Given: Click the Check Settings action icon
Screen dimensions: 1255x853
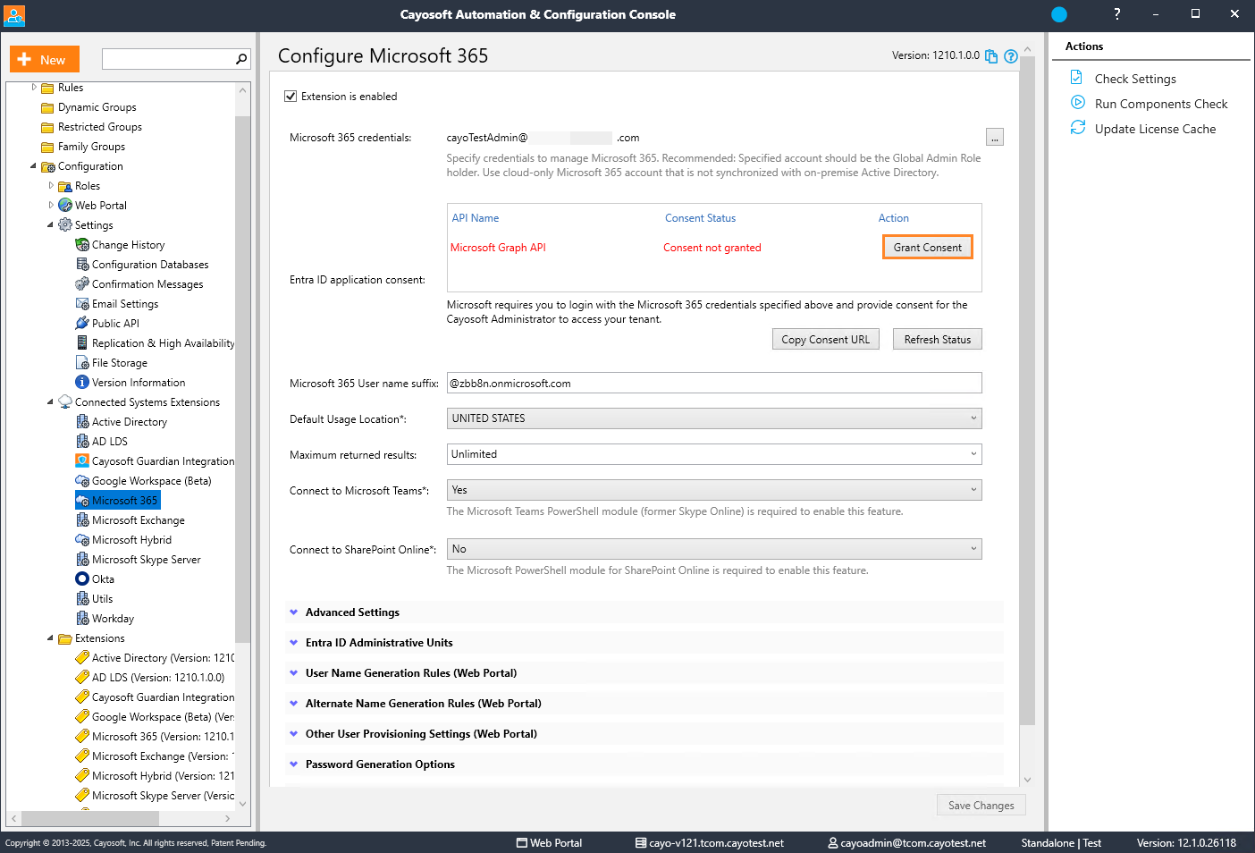Looking at the screenshot, I should (1077, 78).
